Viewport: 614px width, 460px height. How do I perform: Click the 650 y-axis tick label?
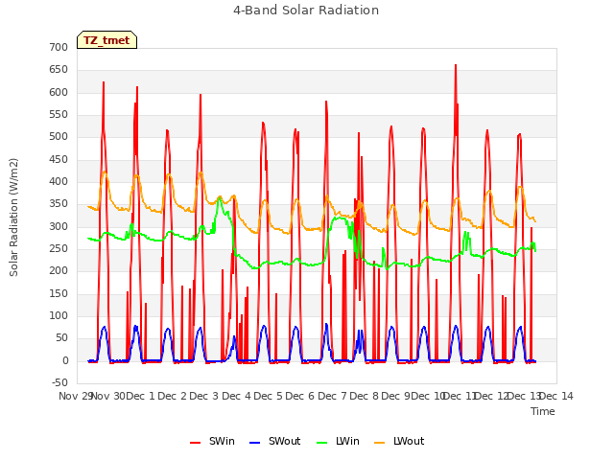point(59,70)
